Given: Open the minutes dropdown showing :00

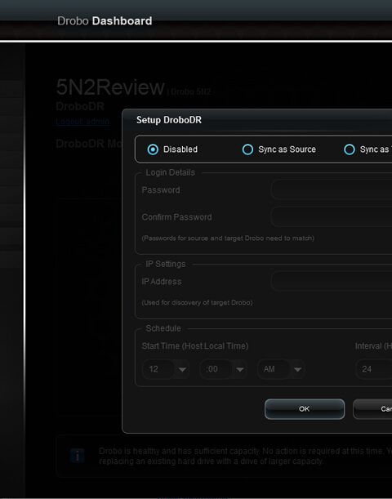Looking at the screenshot, I should tap(223, 369).
